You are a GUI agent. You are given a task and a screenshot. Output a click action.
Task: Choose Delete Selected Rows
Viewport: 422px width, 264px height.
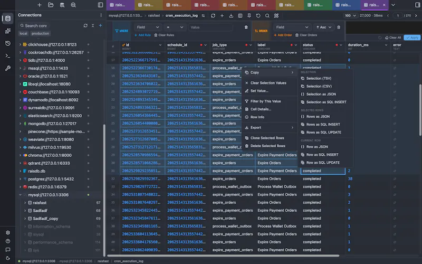point(269,146)
